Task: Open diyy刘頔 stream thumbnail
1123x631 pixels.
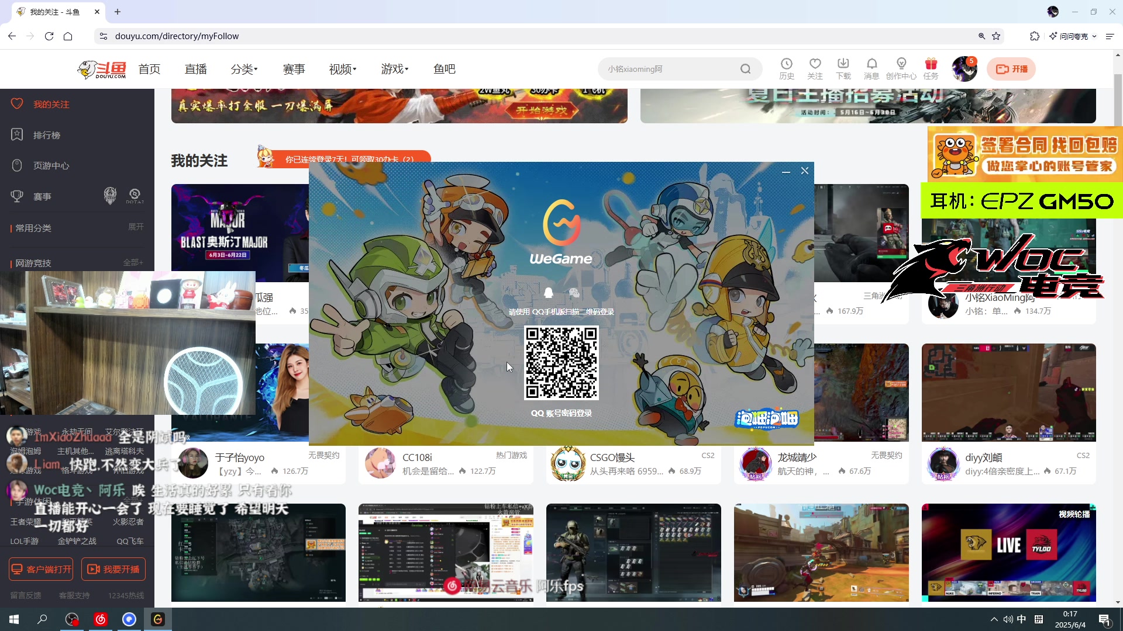Action: tap(1008, 393)
